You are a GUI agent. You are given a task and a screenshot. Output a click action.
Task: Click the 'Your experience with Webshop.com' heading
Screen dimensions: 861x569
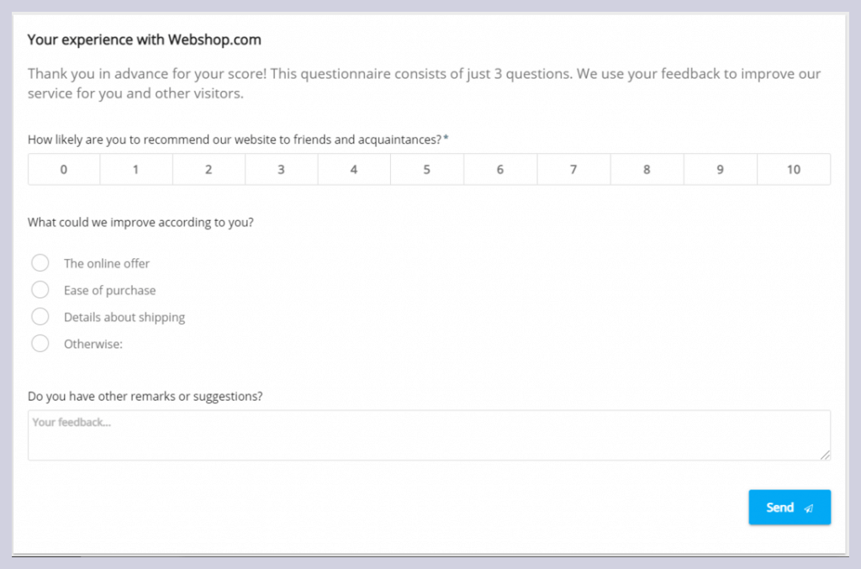coord(144,40)
